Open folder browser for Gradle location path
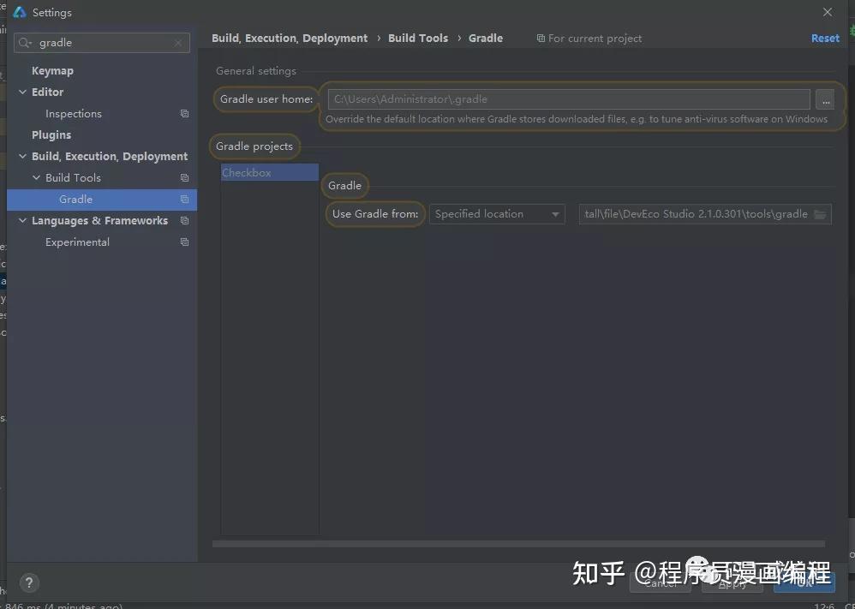The image size is (855, 609). pos(820,214)
